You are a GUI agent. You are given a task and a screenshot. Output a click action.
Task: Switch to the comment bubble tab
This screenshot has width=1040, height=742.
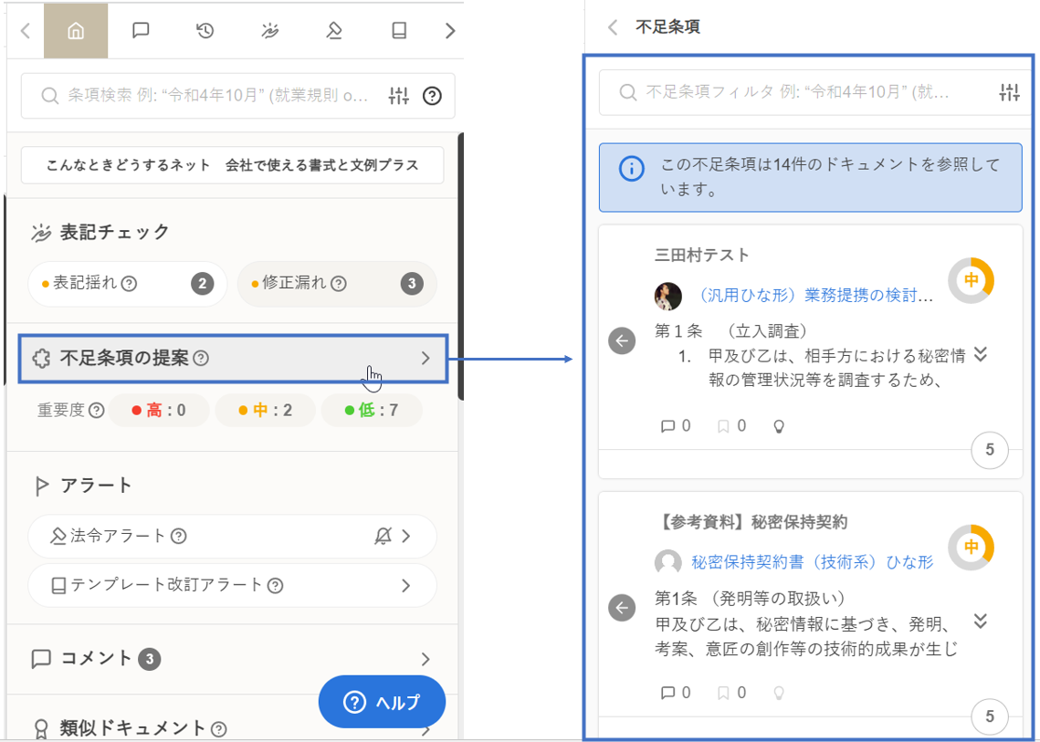click(x=141, y=31)
